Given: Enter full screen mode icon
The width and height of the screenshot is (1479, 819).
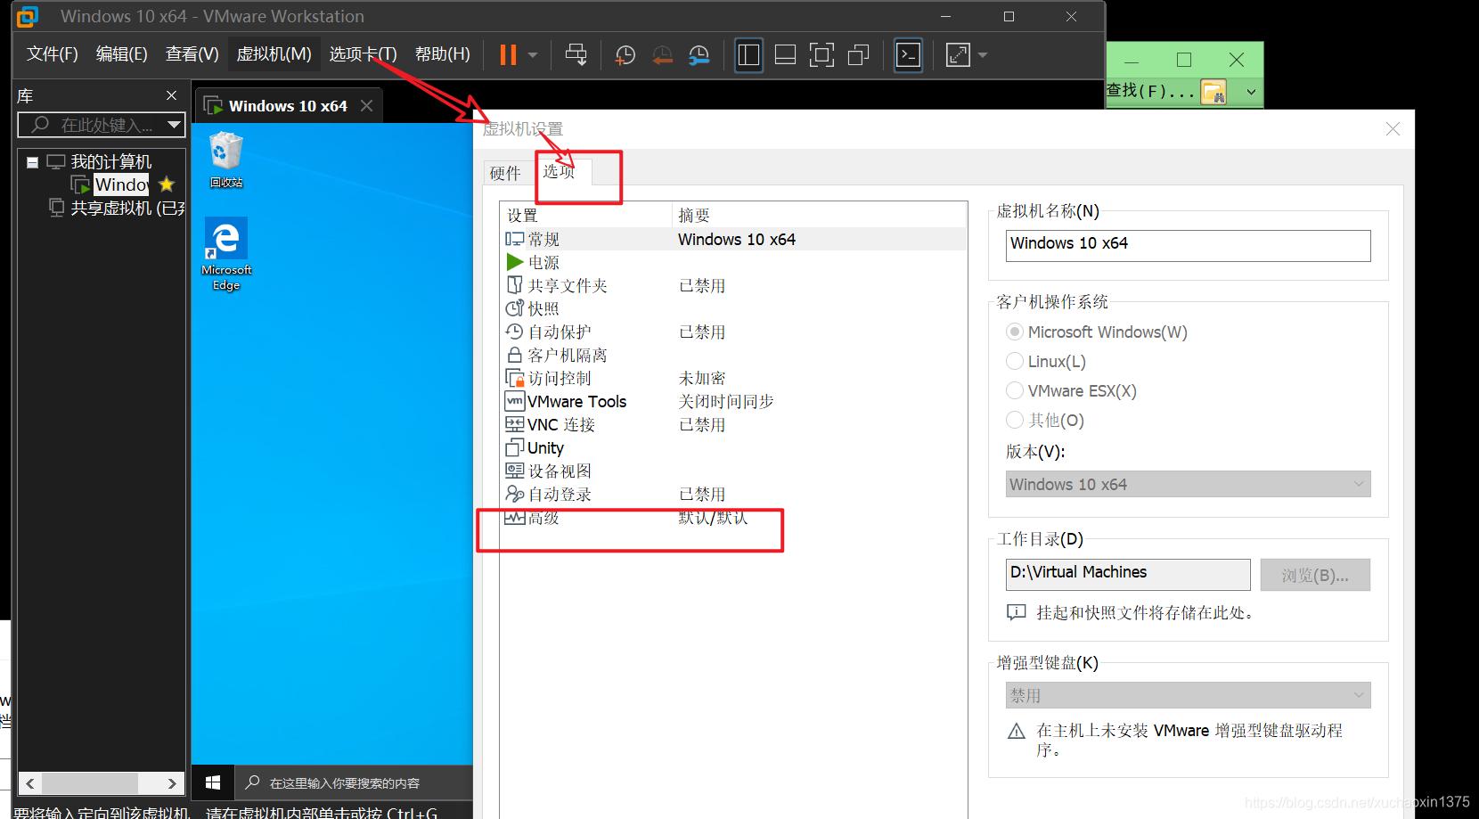Looking at the screenshot, I should (821, 55).
